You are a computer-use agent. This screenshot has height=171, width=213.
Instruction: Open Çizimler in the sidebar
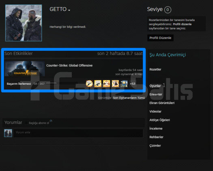coord(155,146)
